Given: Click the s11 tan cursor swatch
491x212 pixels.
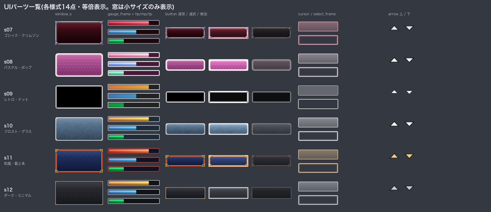Looking at the screenshot, I should pyautogui.click(x=318, y=154).
